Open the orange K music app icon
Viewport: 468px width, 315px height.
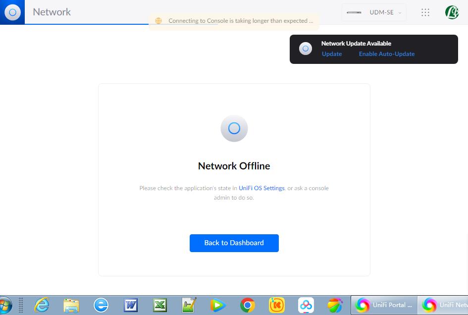277,306
